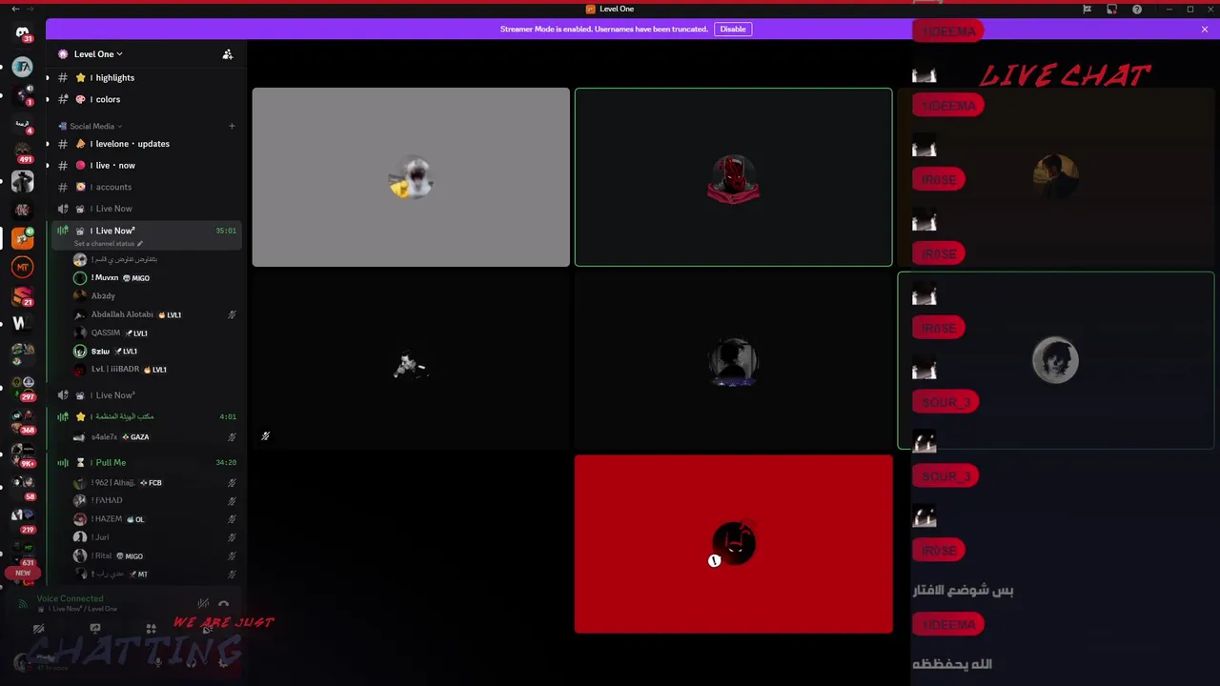Toggle noise suppression icon near Voice Connected
The height and width of the screenshot is (686, 1220).
click(x=202, y=603)
